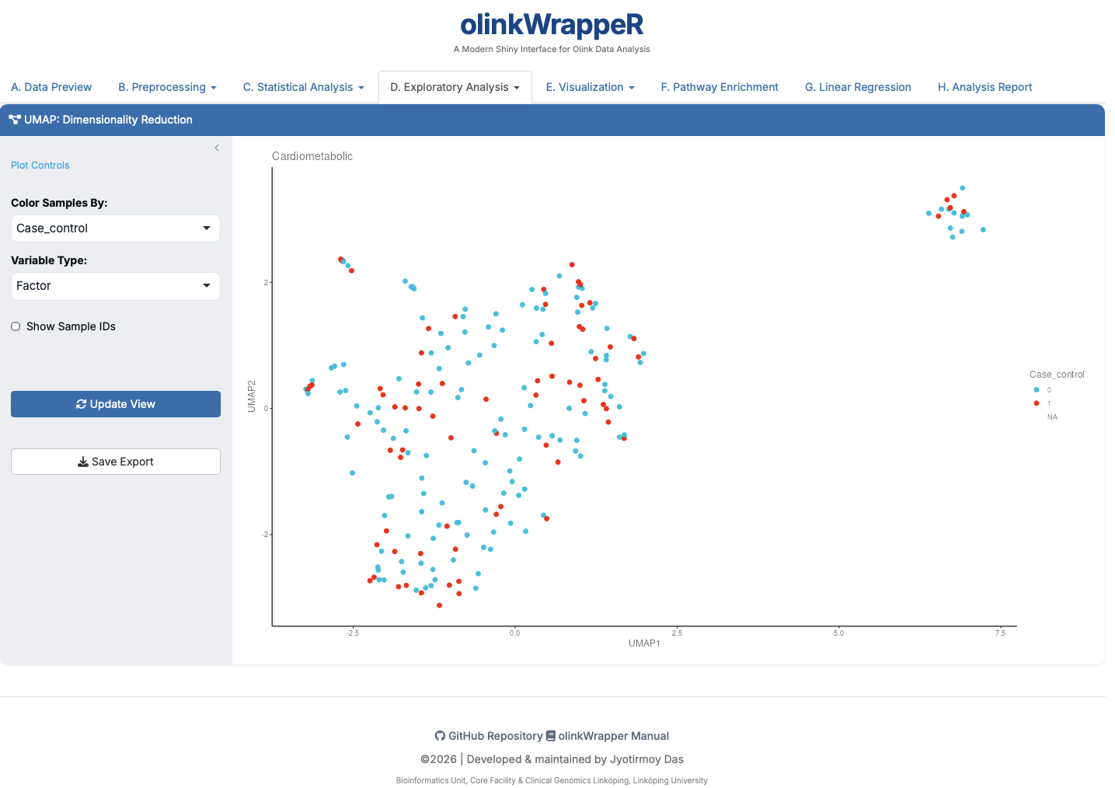The height and width of the screenshot is (788, 1115).
Task: Click the olinkWrapper Manual link
Action: tap(613, 736)
